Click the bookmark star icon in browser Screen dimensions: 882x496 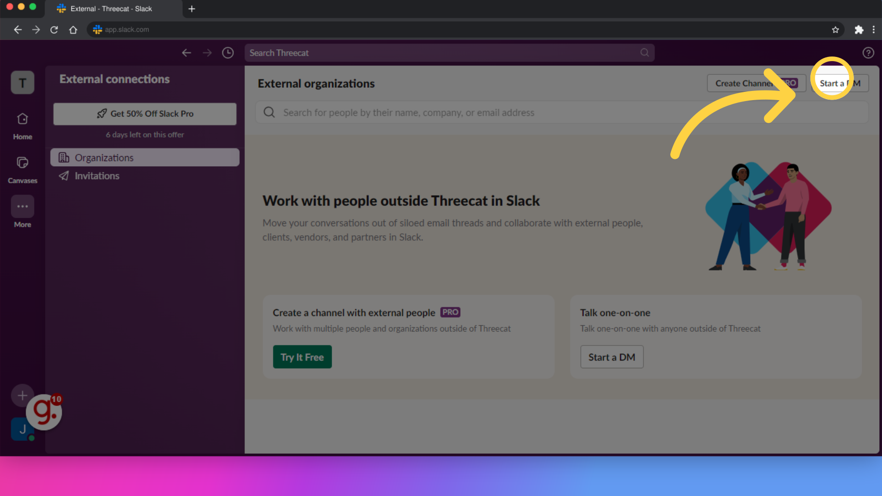pos(835,29)
